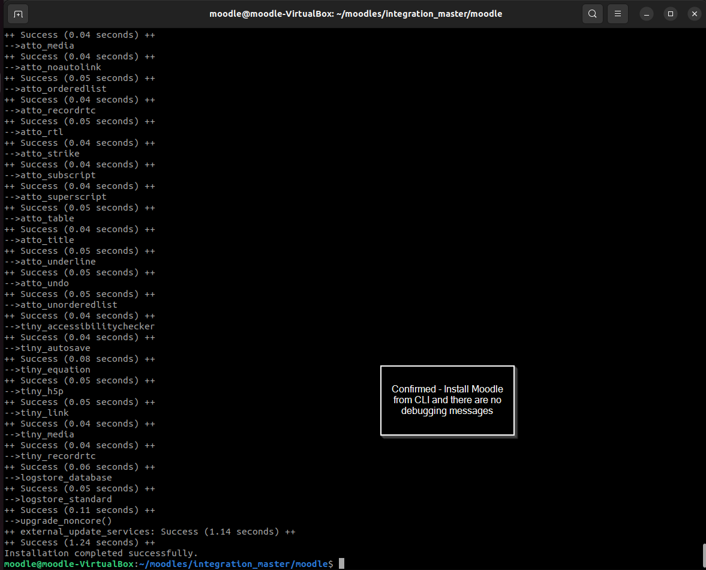Screen dimensions: 706x570
Task: Open the terminal hamburger menu
Action: (618, 14)
